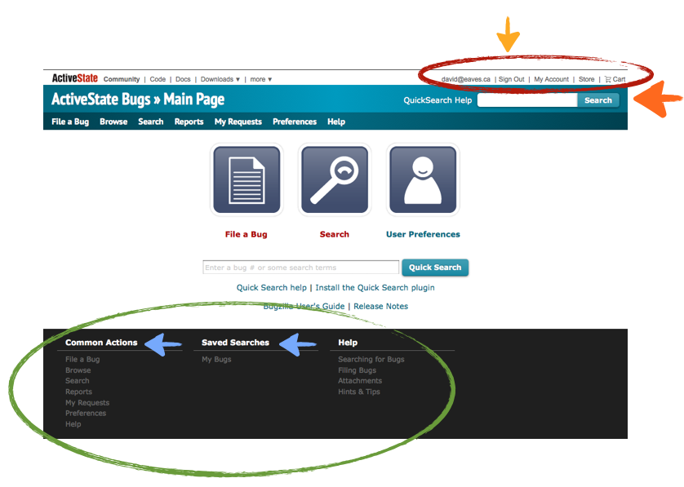Screen dimensions: 684x487
Task: Click the Sign Out link
Action: point(512,79)
